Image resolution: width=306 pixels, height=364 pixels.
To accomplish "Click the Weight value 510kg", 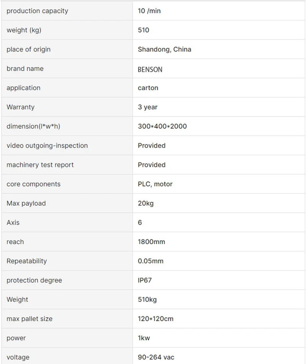I will [147, 300].
